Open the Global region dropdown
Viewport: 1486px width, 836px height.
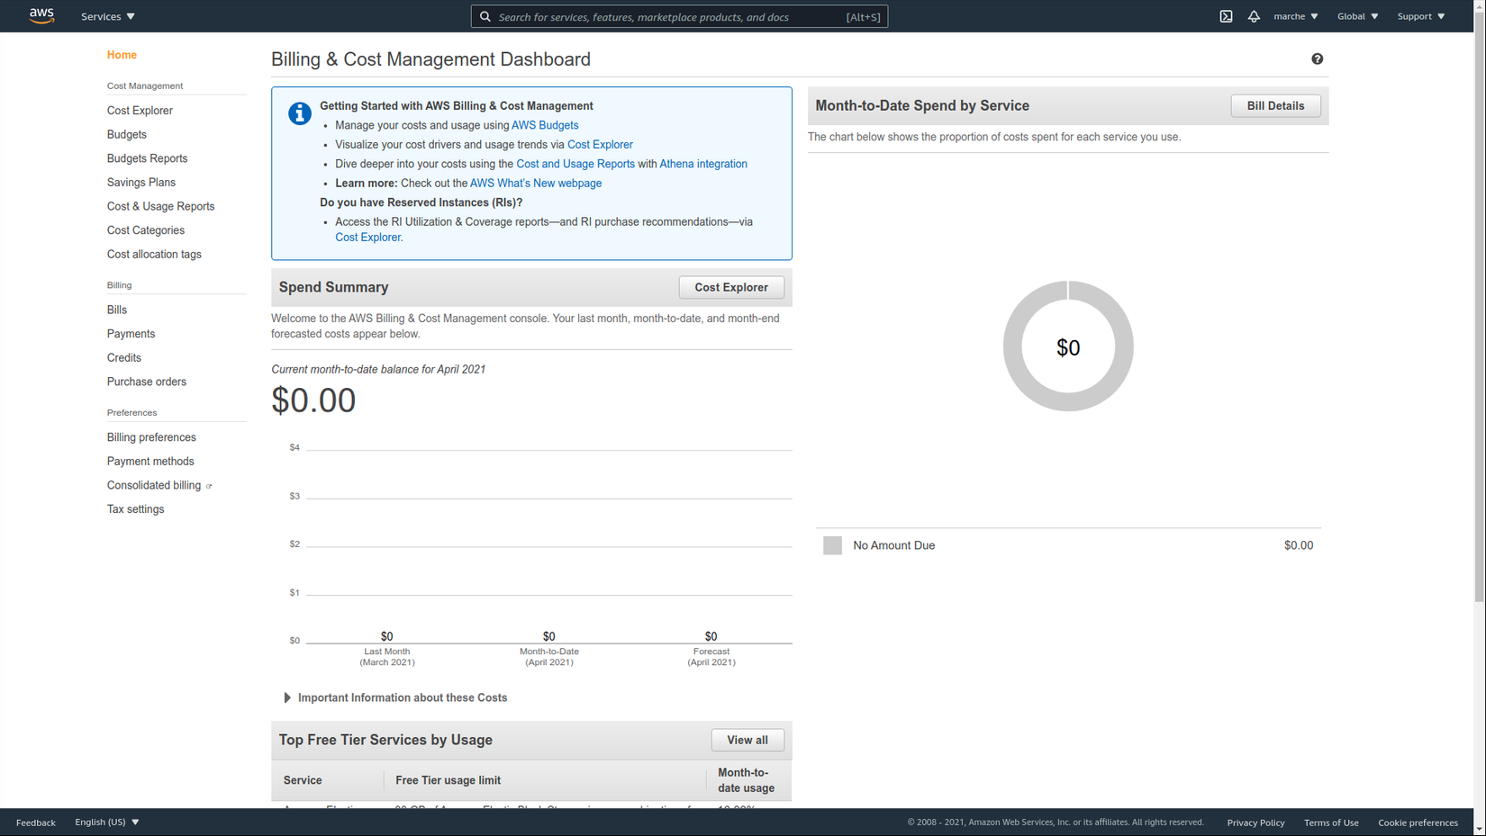click(1358, 16)
